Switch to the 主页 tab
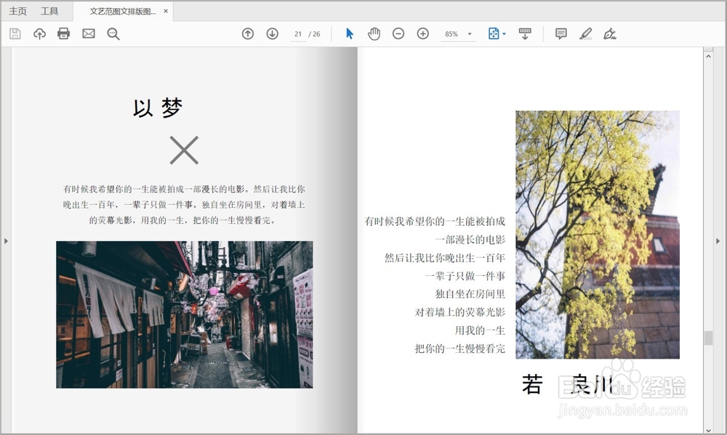Image resolution: width=727 pixels, height=435 pixels. [x=18, y=11]
